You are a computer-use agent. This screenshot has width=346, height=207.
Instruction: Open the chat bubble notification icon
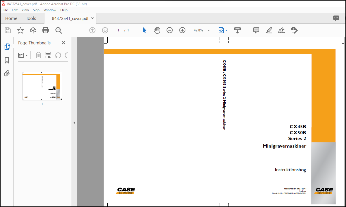click(336, 18)
